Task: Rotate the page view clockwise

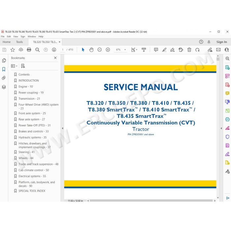Action: (x=197, y=50)
